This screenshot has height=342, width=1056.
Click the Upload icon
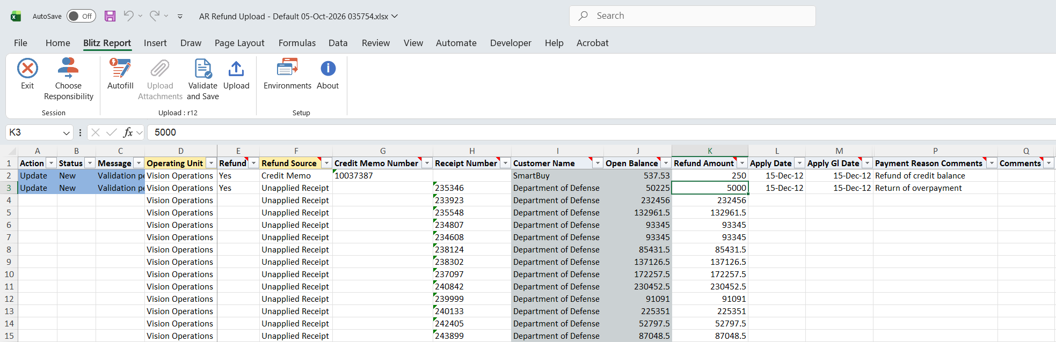coord(236,69)
